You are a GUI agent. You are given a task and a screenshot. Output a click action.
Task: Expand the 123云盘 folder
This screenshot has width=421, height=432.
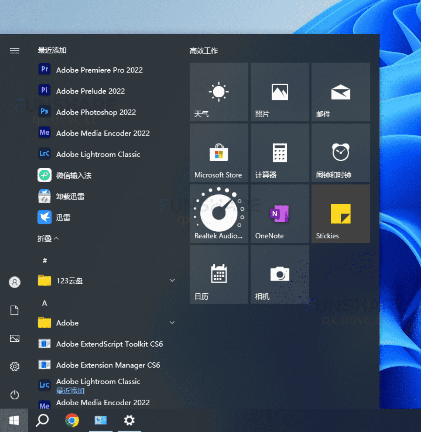[x=172, y=280]
